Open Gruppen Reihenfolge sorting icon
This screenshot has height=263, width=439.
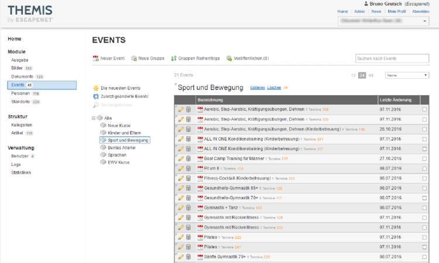click(173, 58)
